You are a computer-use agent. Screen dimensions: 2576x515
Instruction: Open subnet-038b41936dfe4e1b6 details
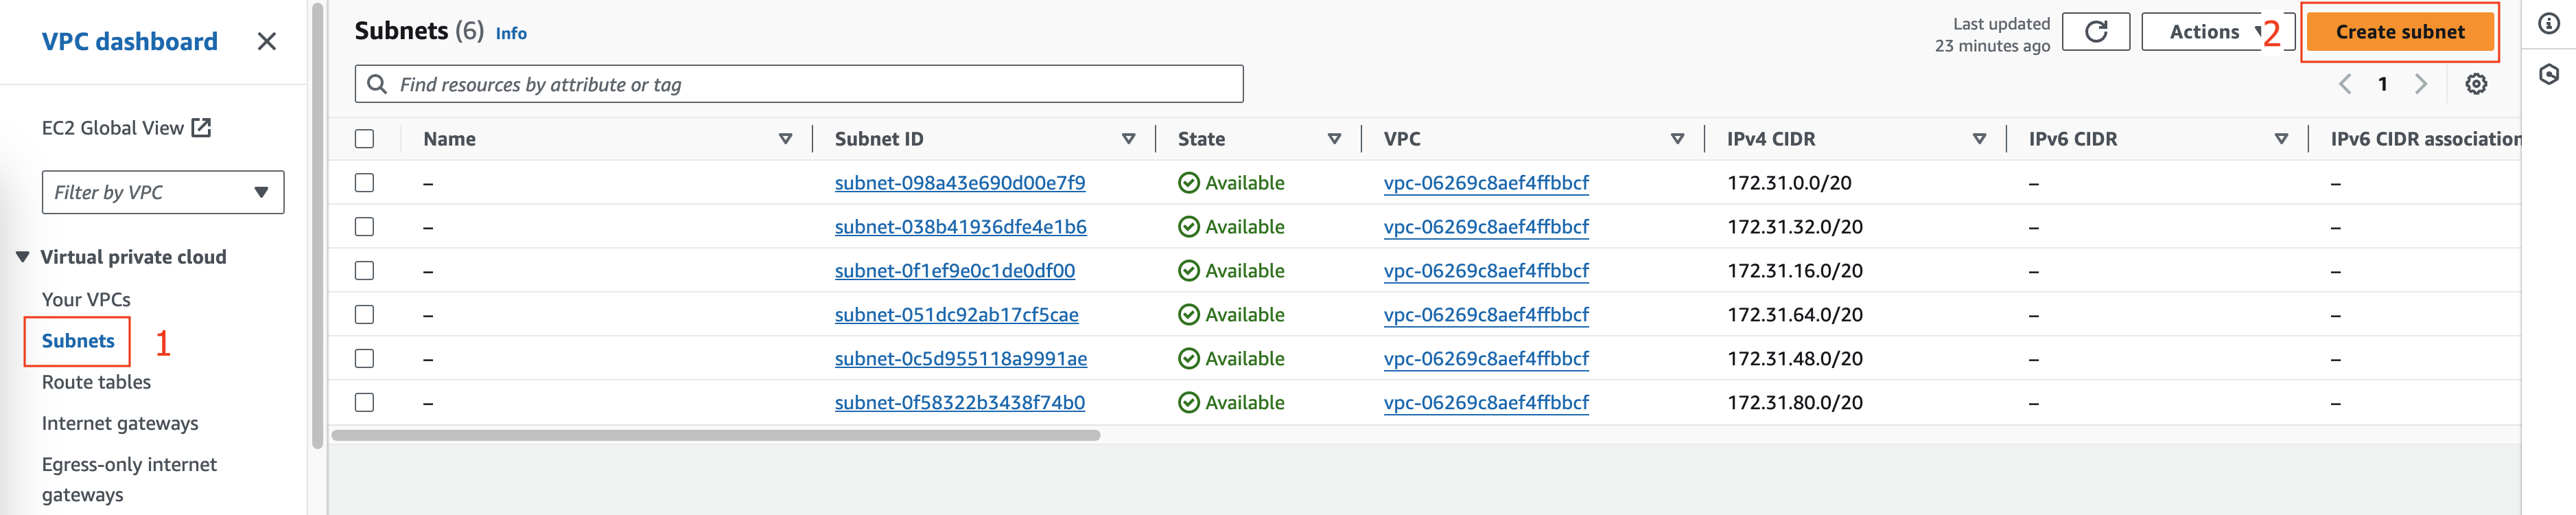961,227
